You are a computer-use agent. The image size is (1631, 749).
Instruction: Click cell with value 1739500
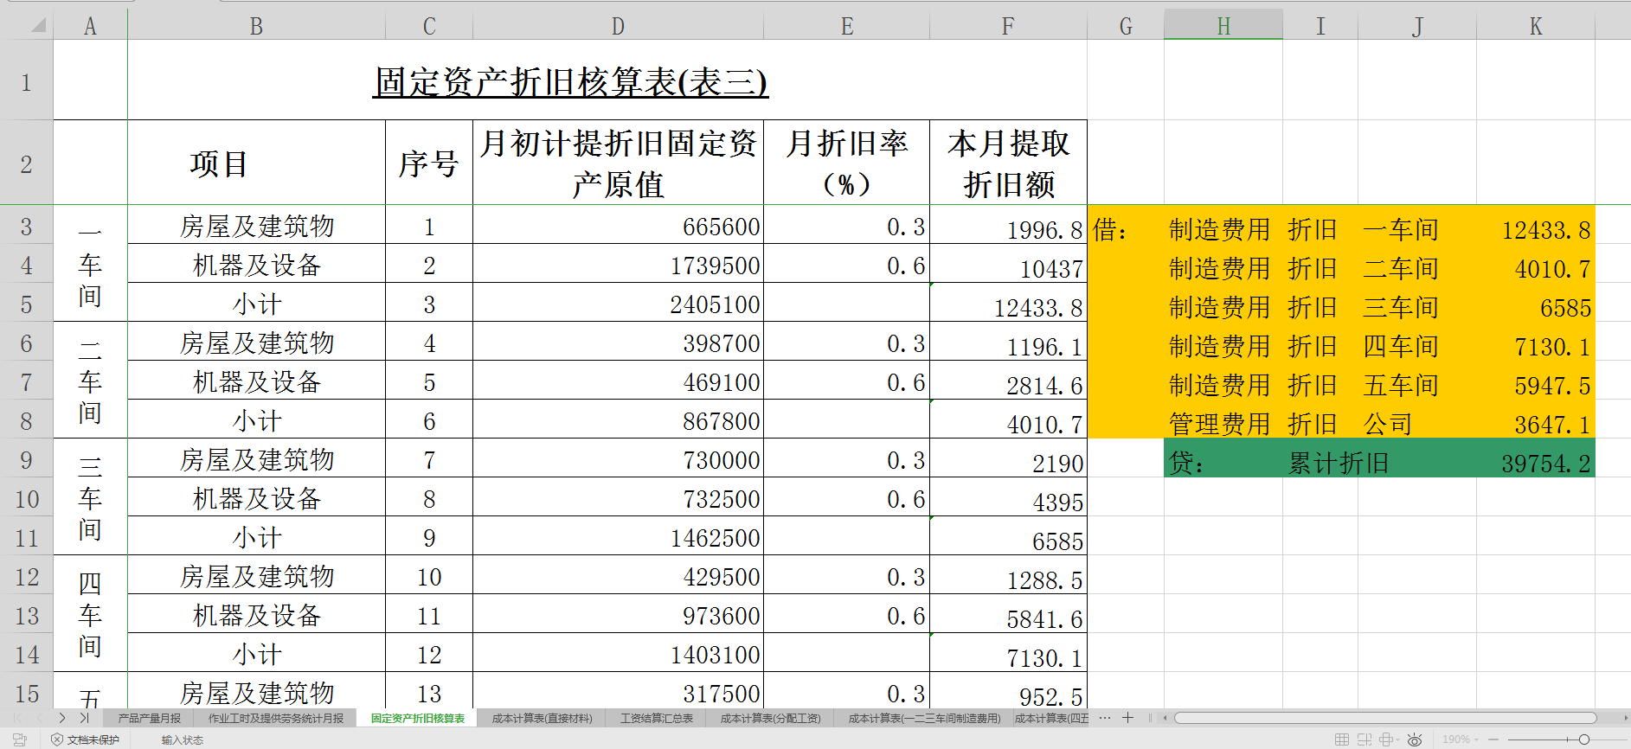click(x=618, y=265)
